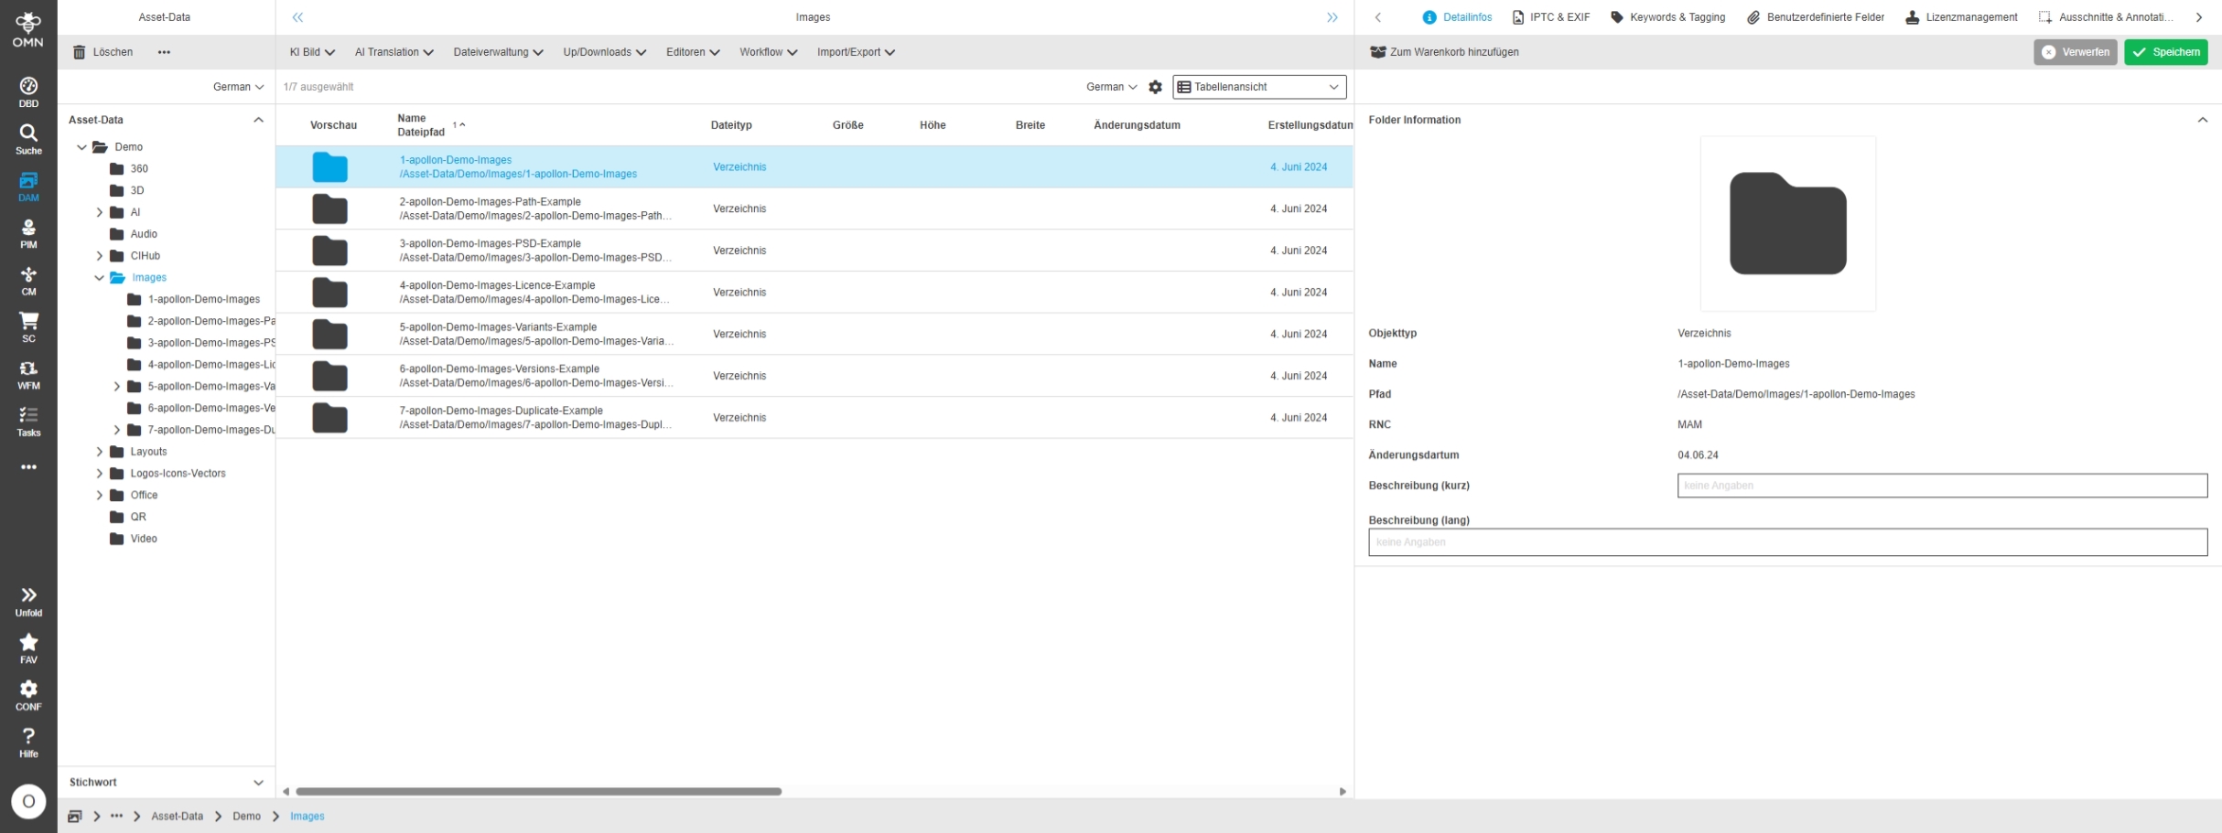
Task: Click the Speichern save button
Action: 2165,52
